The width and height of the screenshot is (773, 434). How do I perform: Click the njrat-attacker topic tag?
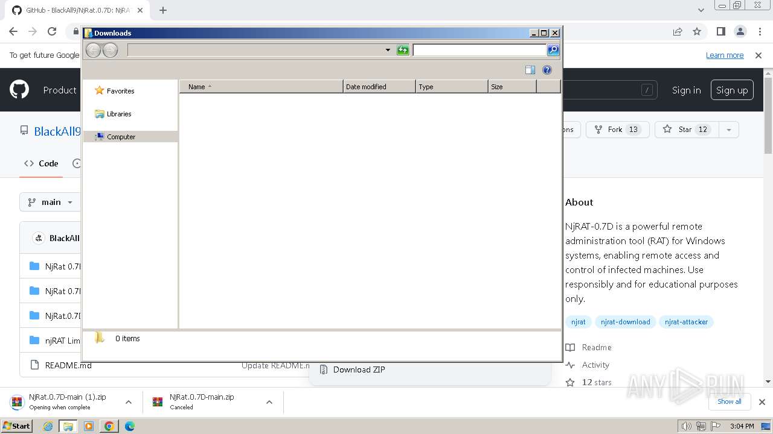coord(686,322)
